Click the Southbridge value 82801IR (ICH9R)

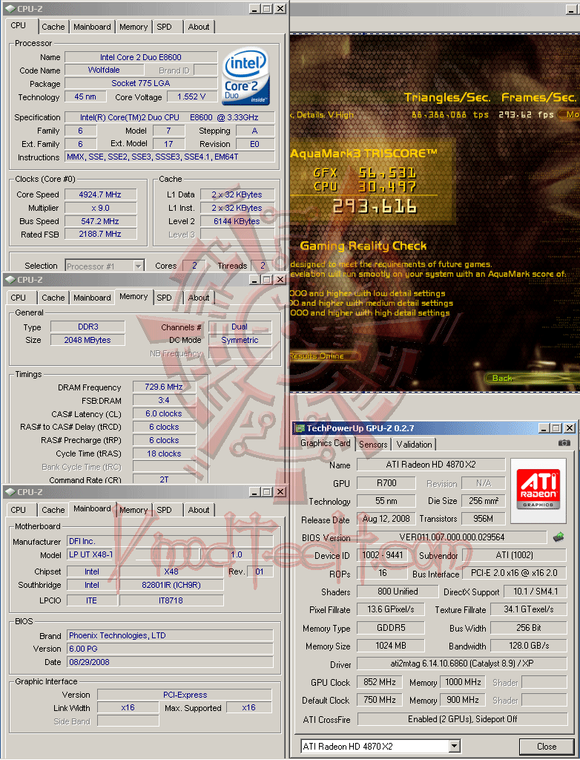[171, 585]
